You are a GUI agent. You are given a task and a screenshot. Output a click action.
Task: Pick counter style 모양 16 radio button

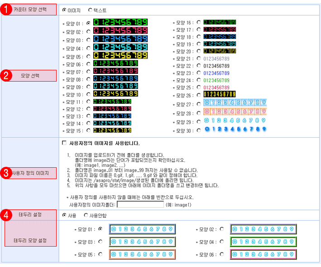198,22
